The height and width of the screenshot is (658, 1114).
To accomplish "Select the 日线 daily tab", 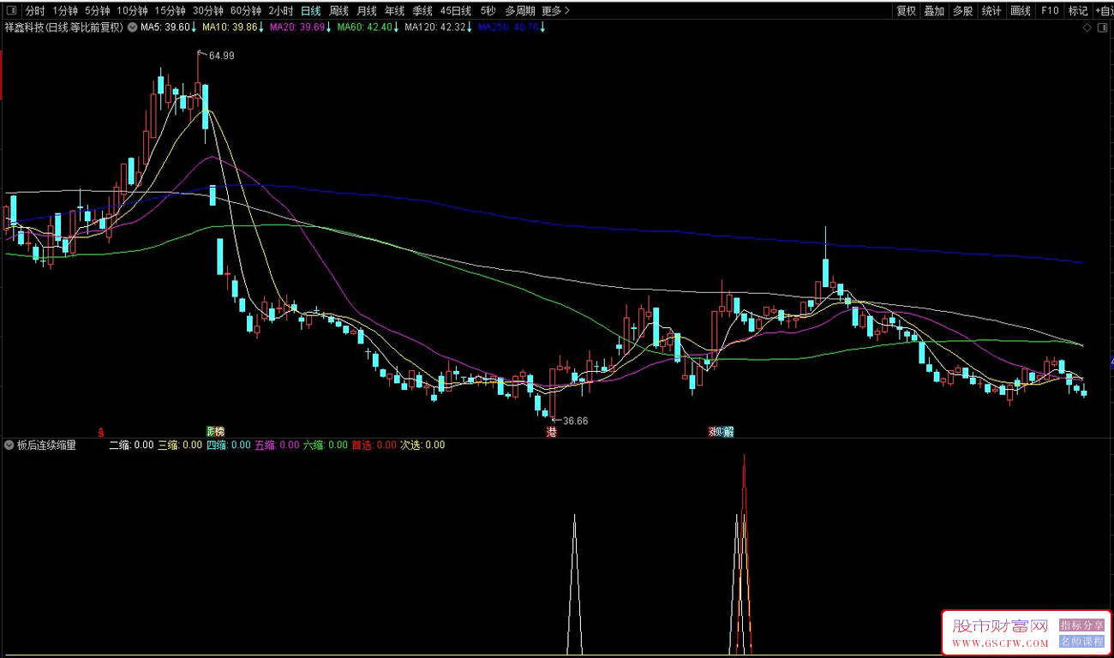I will [310, 11].
